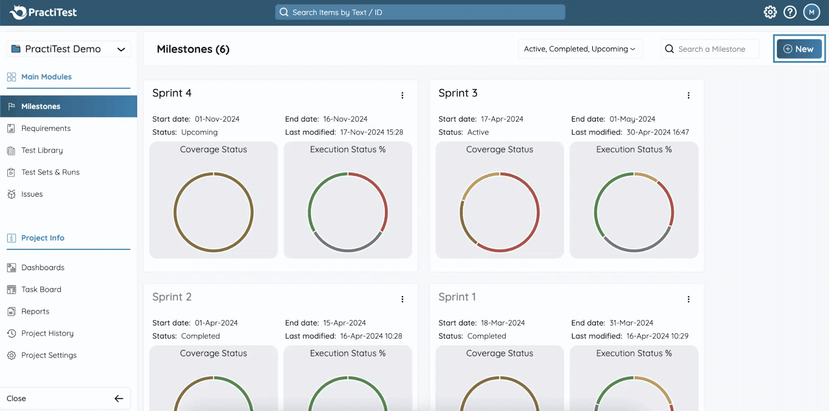Click the help question mark icon
The height and width of the screenshot is (411, 829).
(790, 12)
